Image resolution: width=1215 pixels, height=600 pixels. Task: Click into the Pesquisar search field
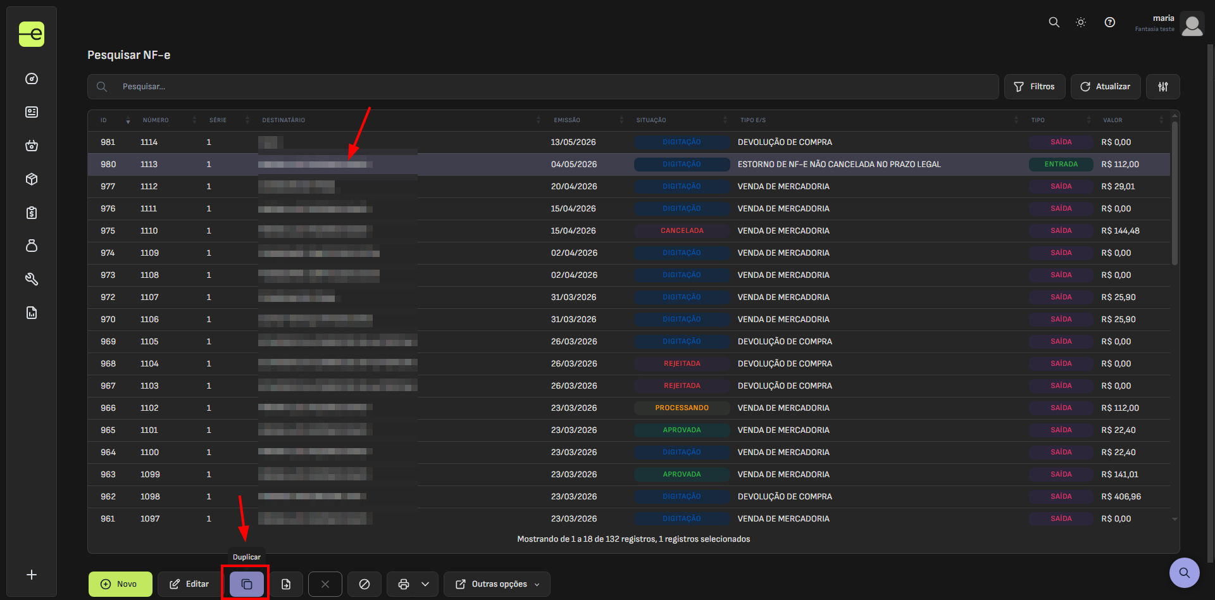pyautogui.click(x=543, y=87)
